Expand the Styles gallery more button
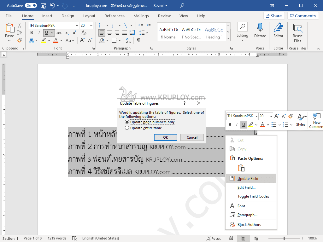 coord(228,38)
